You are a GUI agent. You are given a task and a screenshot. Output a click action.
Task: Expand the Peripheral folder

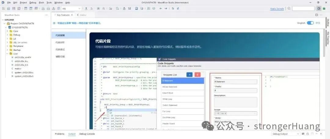pos(7,46)
